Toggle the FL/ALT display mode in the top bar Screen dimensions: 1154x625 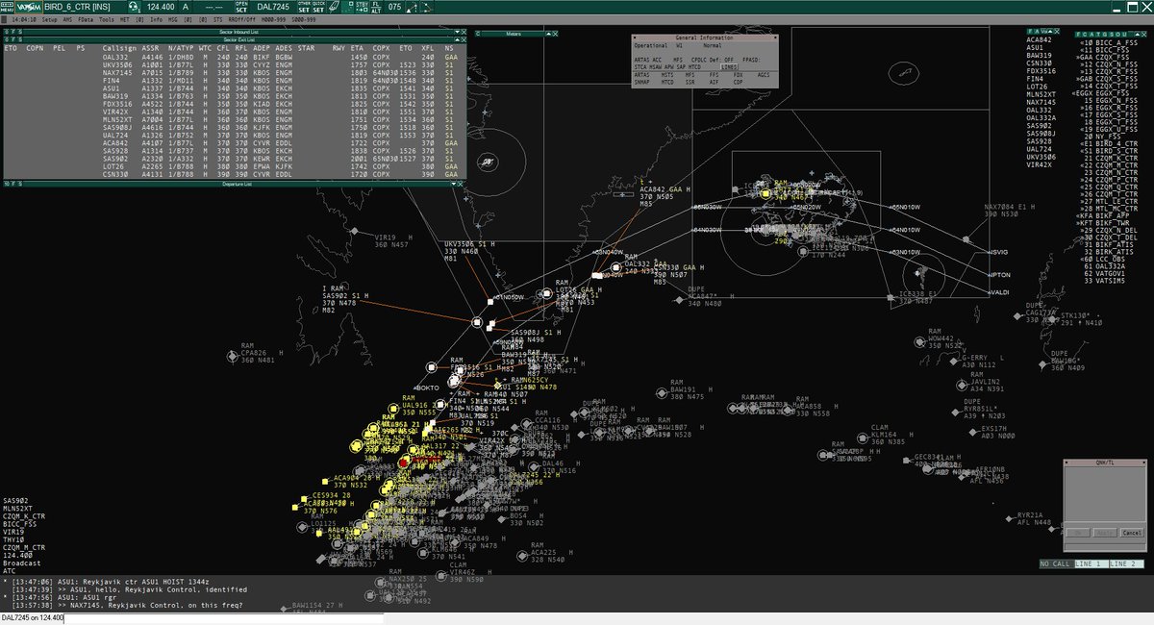tap(376, 6)
